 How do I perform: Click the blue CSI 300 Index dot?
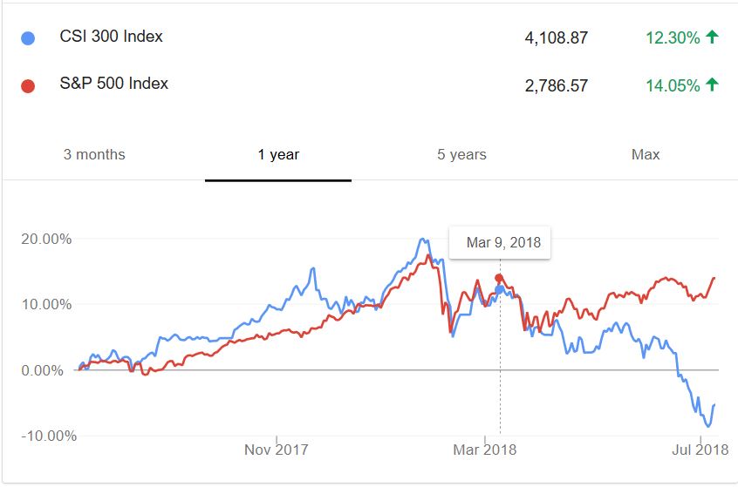[28, 38]
